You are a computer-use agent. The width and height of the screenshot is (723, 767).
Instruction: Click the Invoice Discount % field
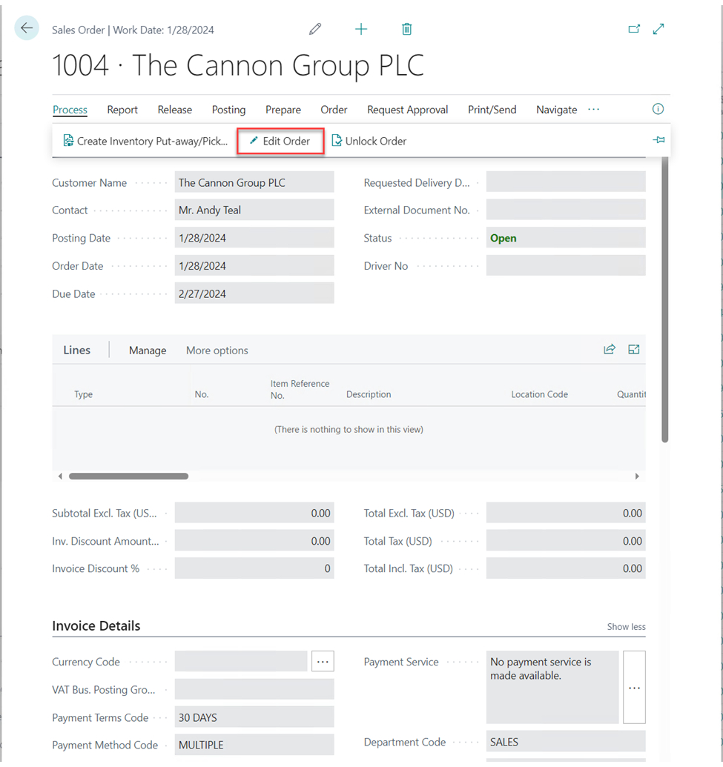pyautogui.click(x=254, y=568)
